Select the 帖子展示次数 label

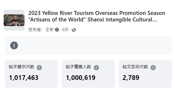coord(21,67)
